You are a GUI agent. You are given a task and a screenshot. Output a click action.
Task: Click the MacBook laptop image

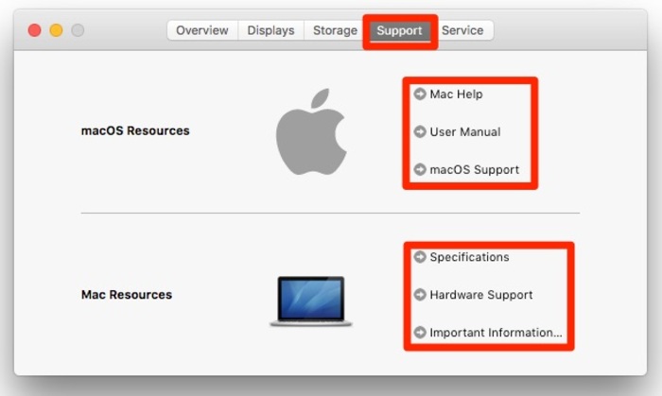311,301
